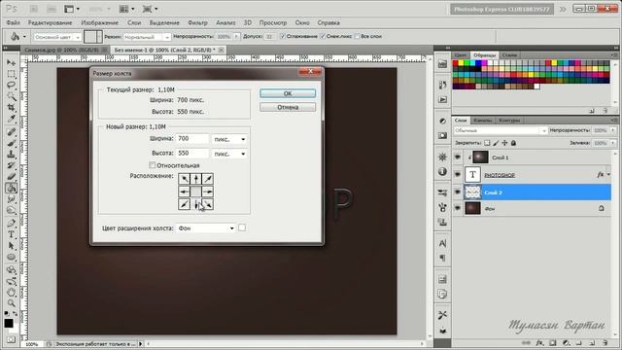Toggle the Сглаживание checkbox
This screenshot has width=622, height=350.
[x=283, y=36]
